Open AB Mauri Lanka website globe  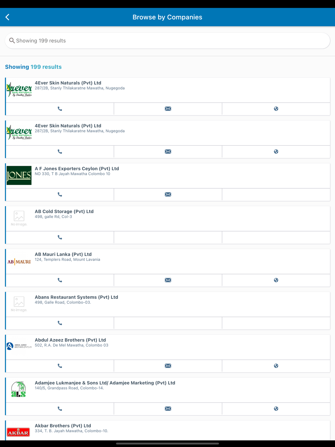[x=276, y=280]
